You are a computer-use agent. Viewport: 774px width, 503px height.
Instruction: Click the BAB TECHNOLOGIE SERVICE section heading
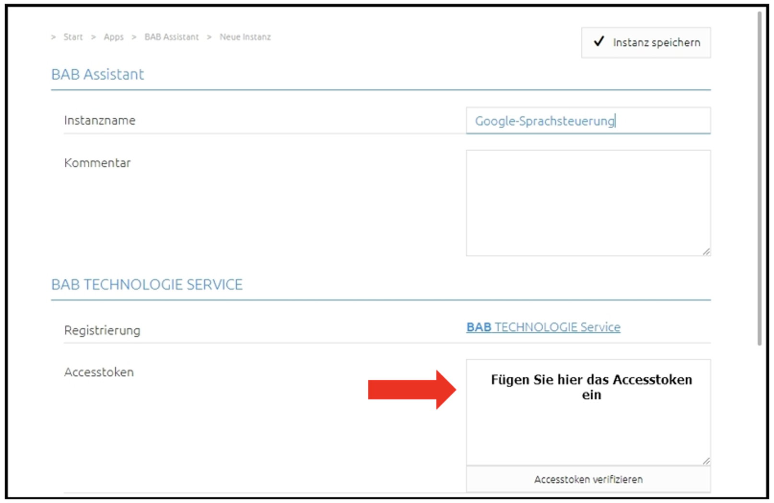click(x=147, y=285)
